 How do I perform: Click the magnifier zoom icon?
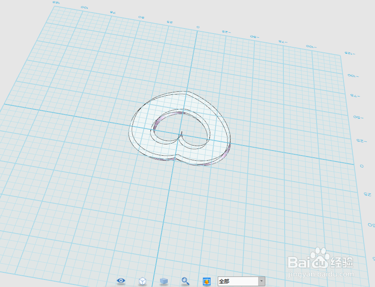click(x=185, y=281)
